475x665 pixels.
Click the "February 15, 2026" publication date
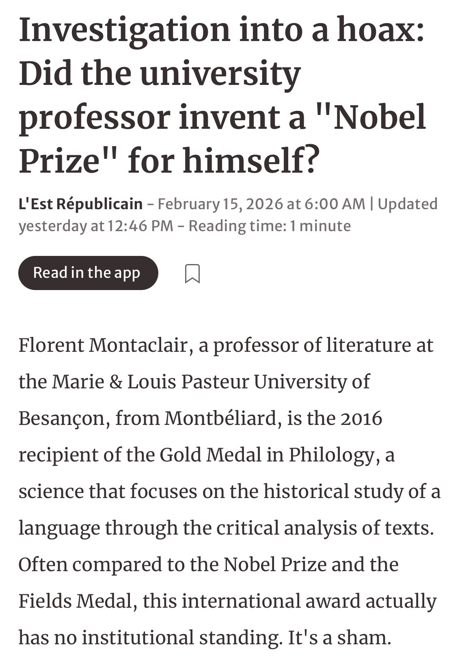pyautogui.click(x=220, y=204)
